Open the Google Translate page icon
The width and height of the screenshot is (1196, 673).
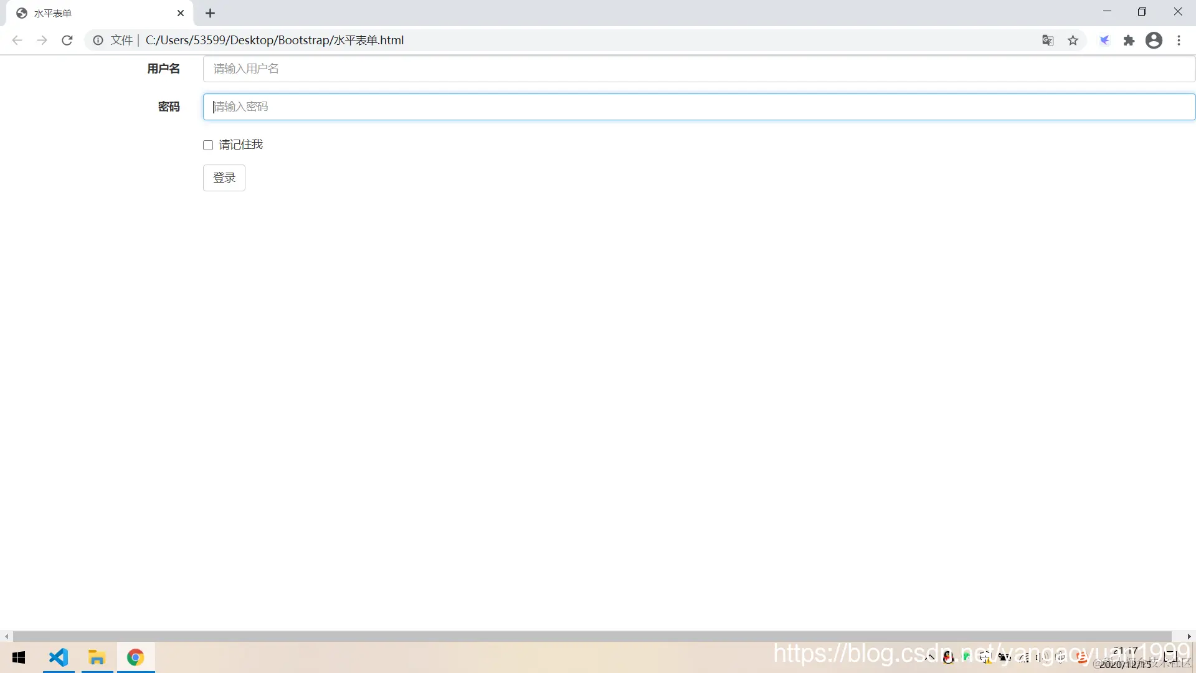(x=1048, y=41)
